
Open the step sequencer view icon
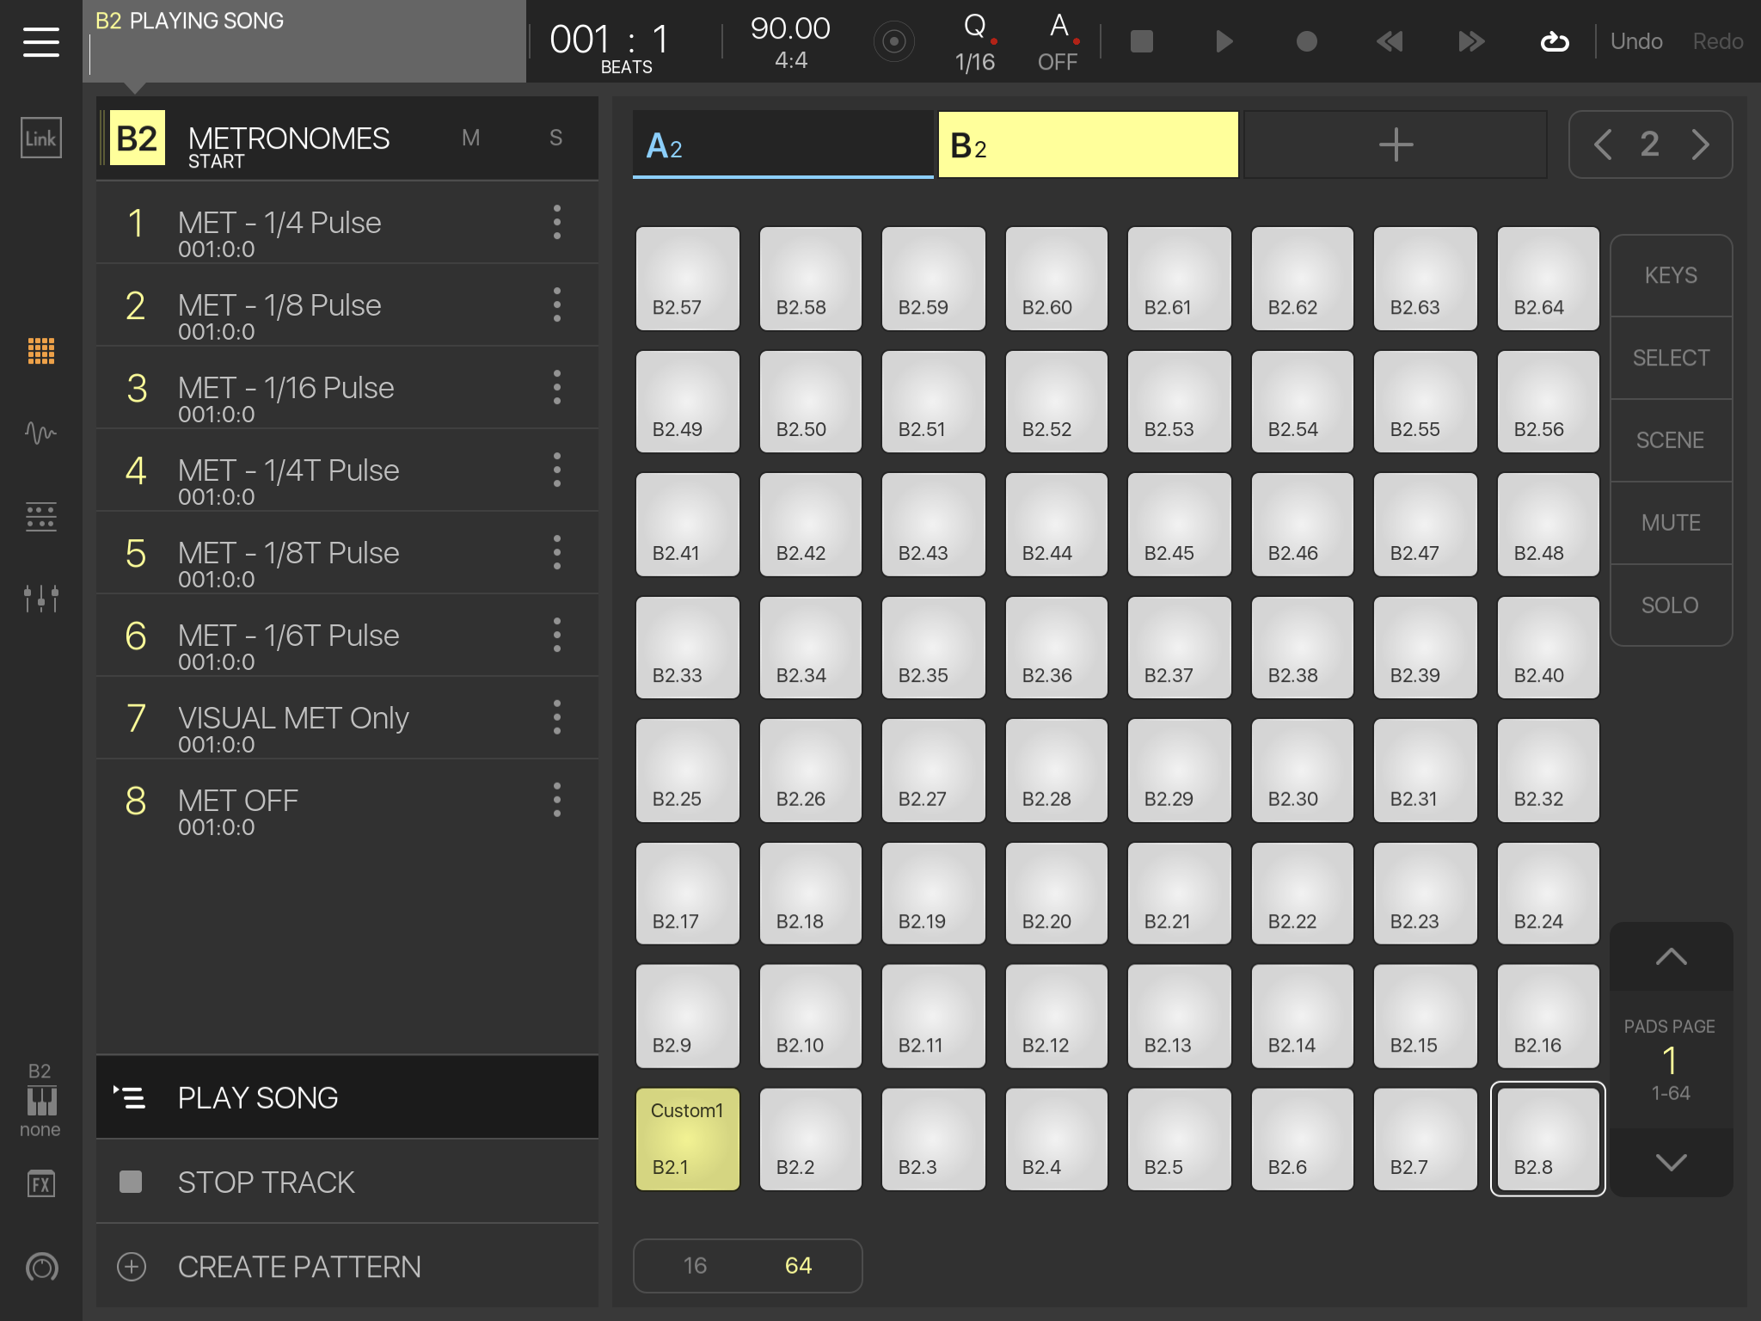pos(40,516)
